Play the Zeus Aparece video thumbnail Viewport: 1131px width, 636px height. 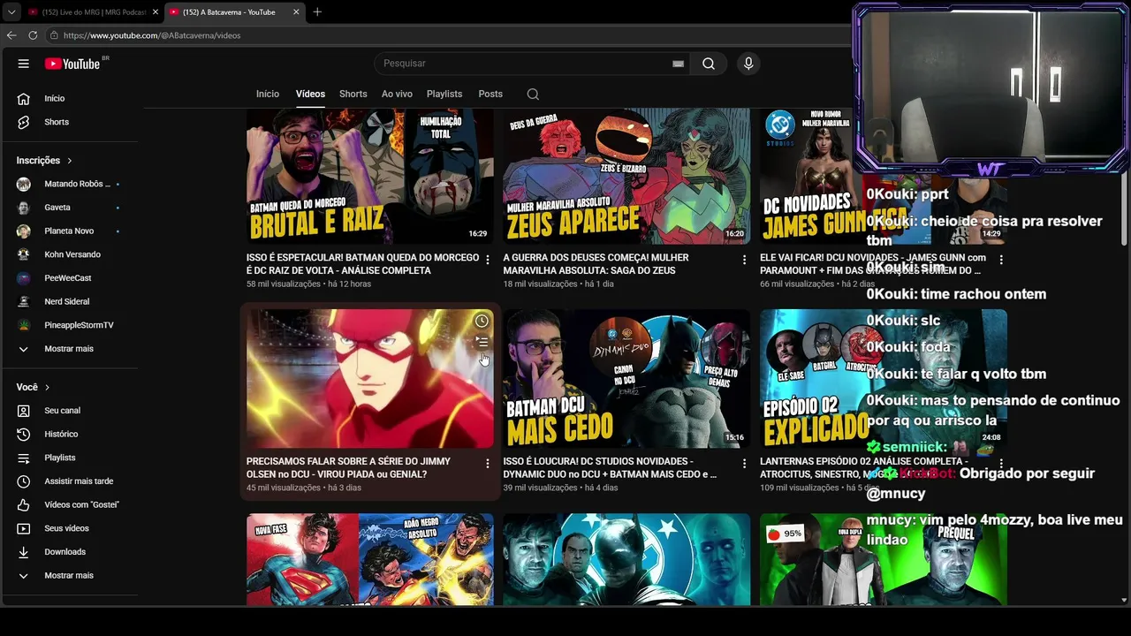pyautogui.click(x=626, y=176)
